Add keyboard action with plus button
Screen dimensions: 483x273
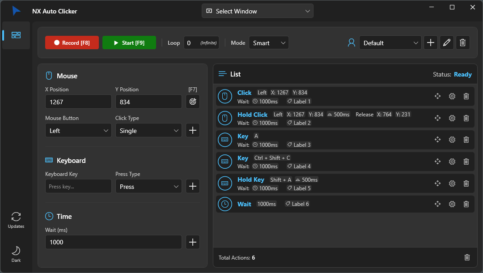click(x=193, y=187)
